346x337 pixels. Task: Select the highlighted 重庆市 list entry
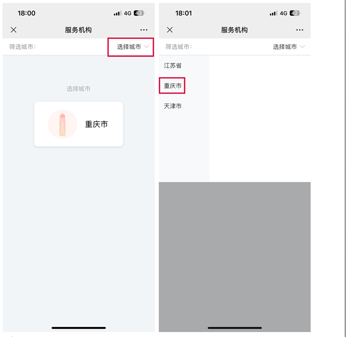(x=173, y=85)
